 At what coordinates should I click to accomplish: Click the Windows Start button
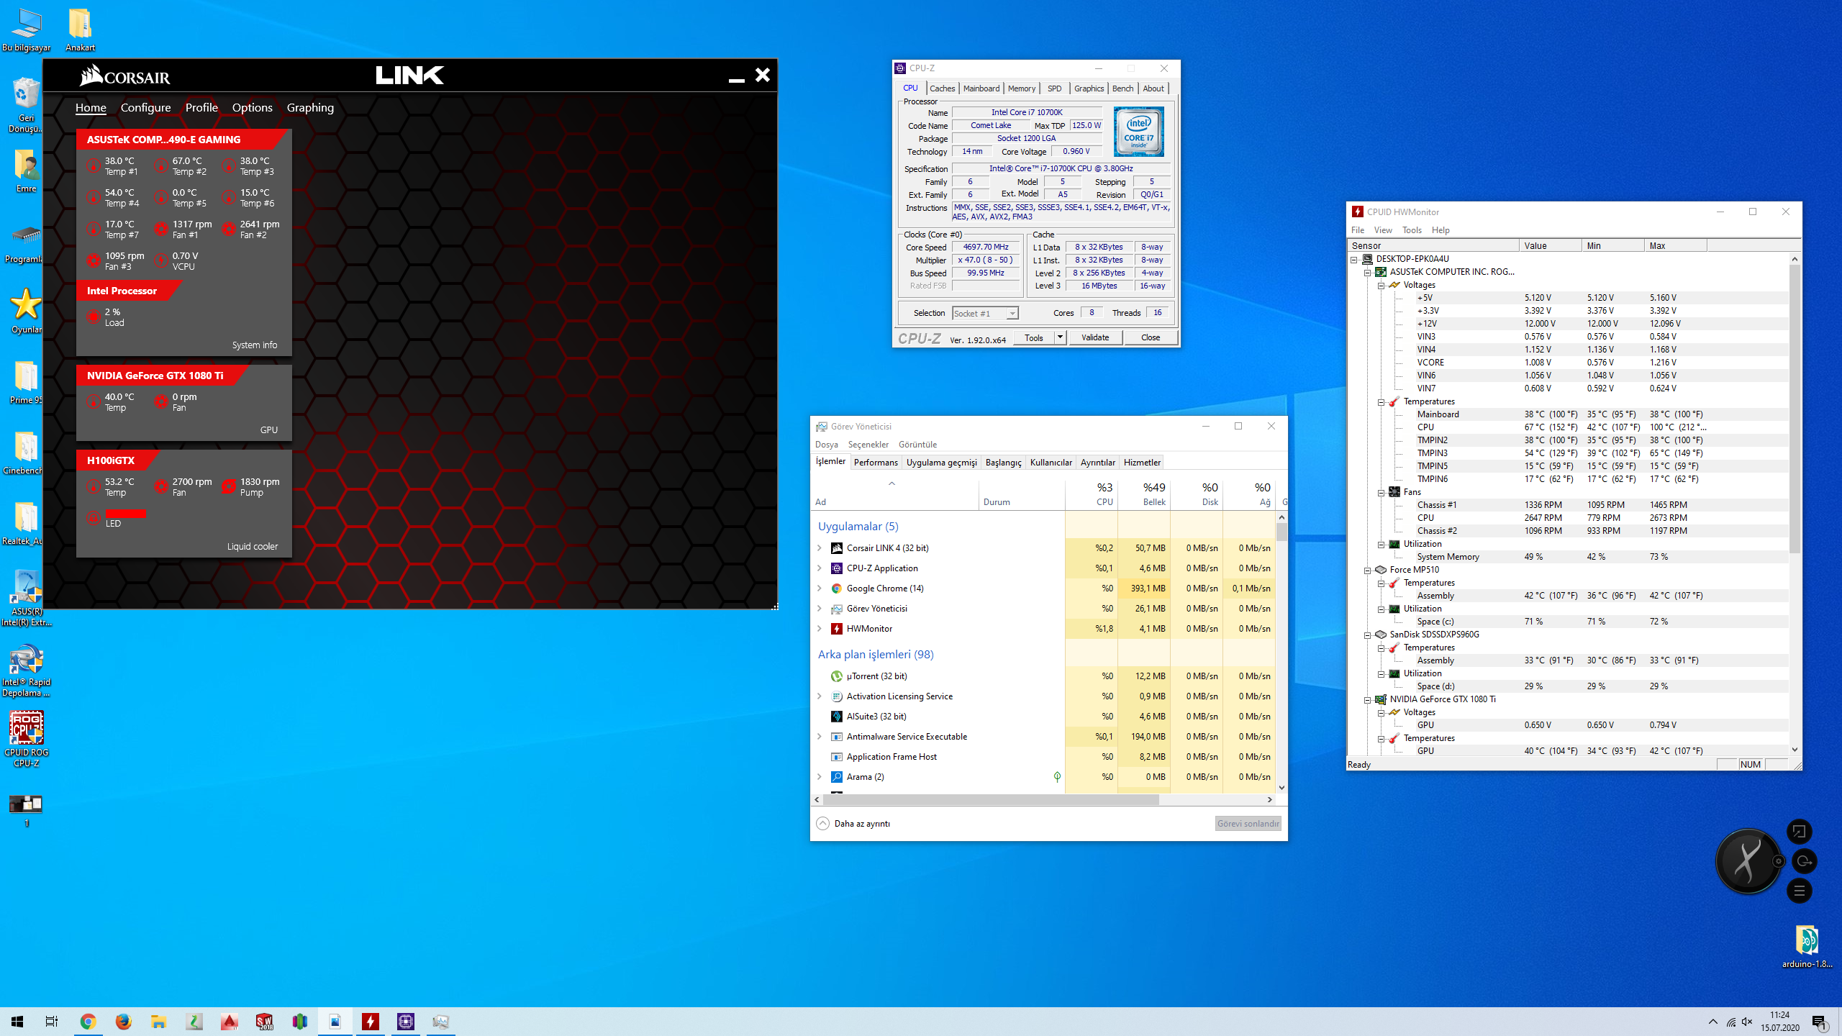(17, 1022)
